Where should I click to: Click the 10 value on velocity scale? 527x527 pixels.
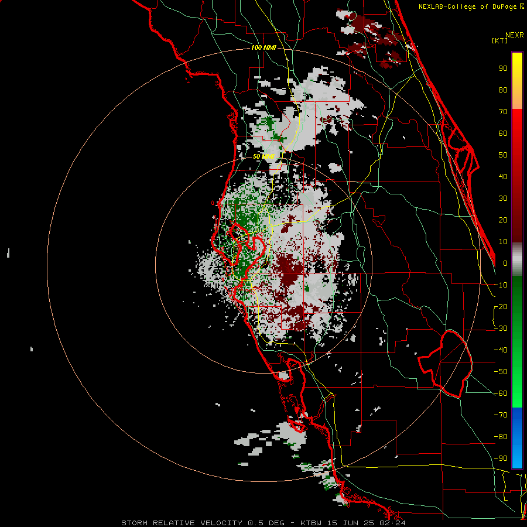[x=503, y=242]
